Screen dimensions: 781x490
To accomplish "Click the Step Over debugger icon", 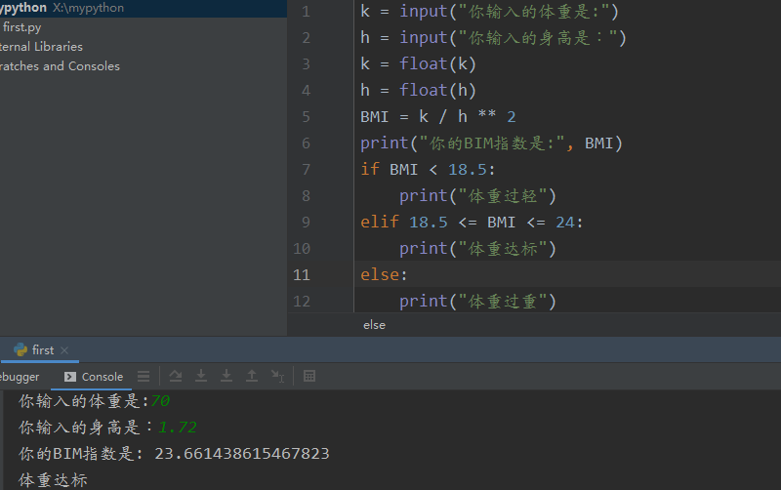I will [x=176, y=376].
